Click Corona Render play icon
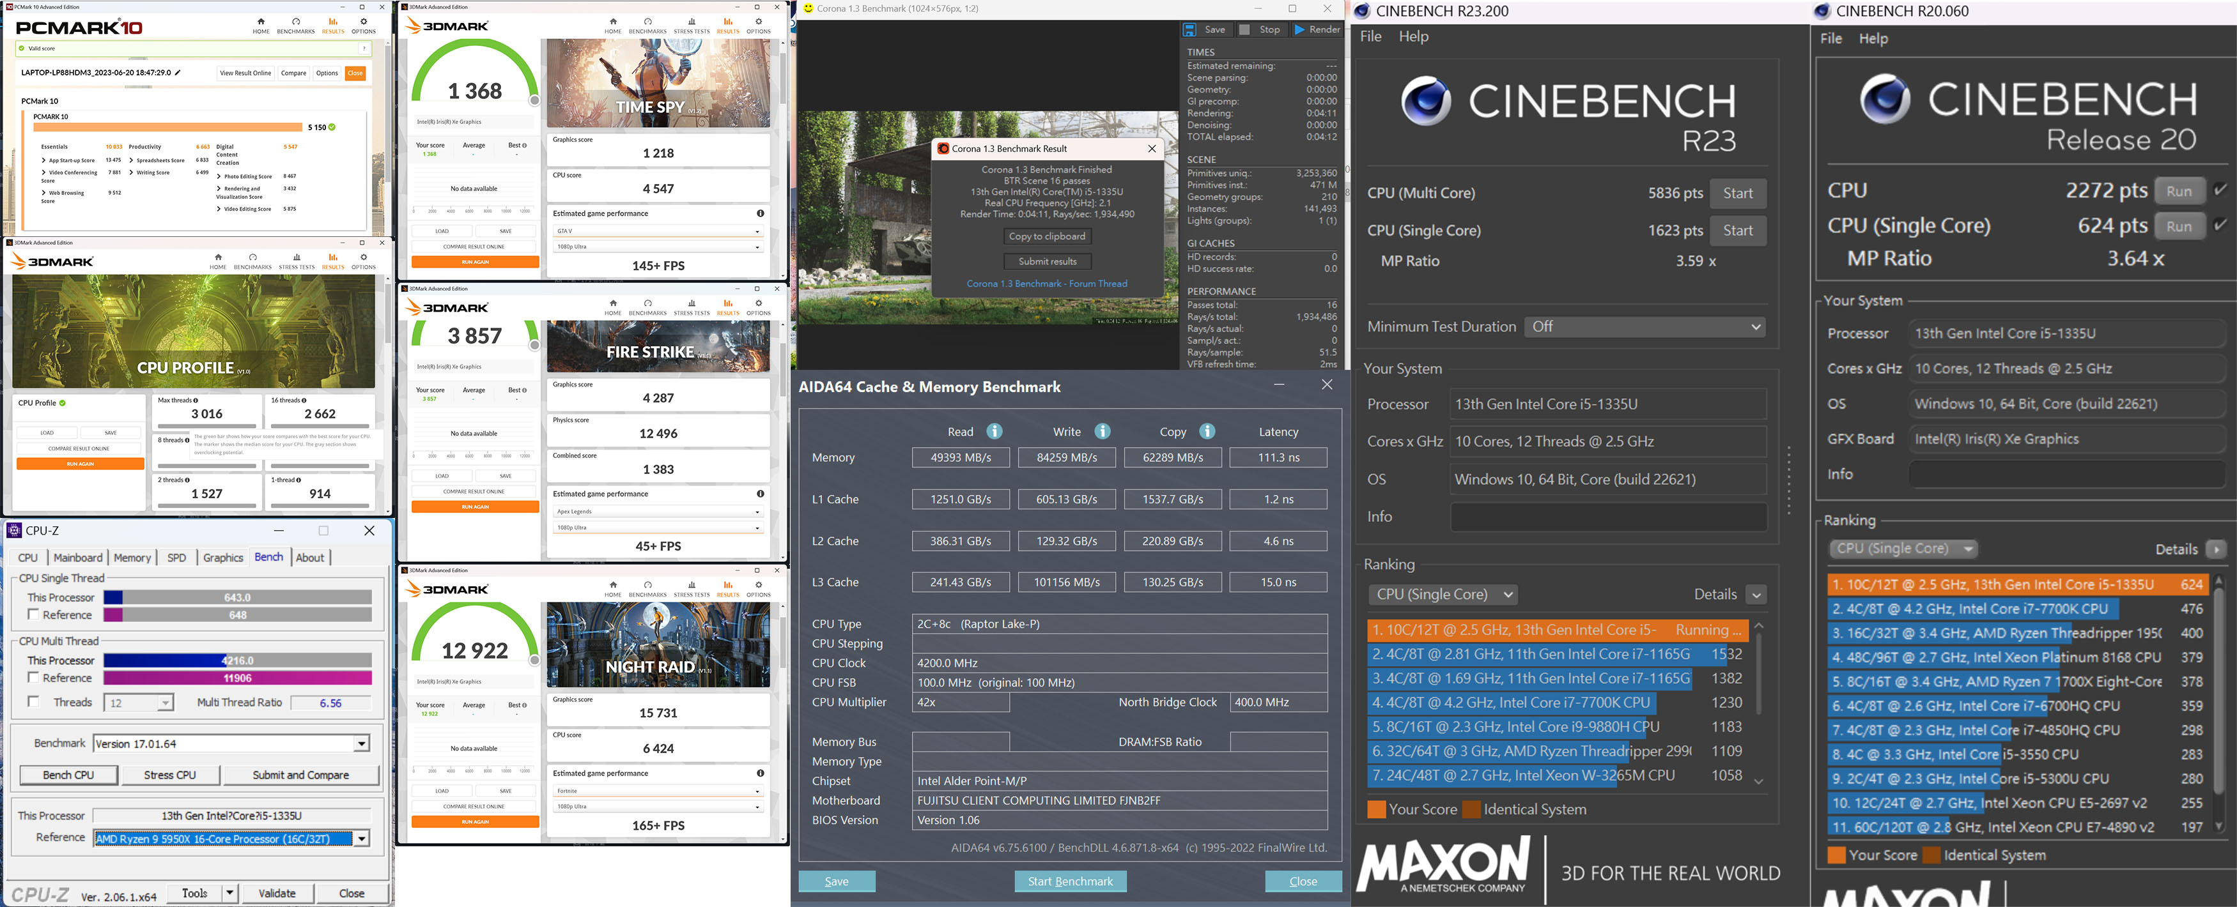 coord(1299,29)
